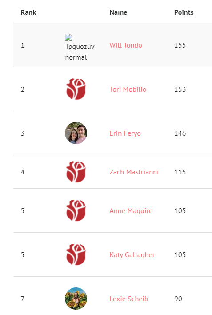Click the 90 points value for Lexie Scheib

(x=178, y=299)
